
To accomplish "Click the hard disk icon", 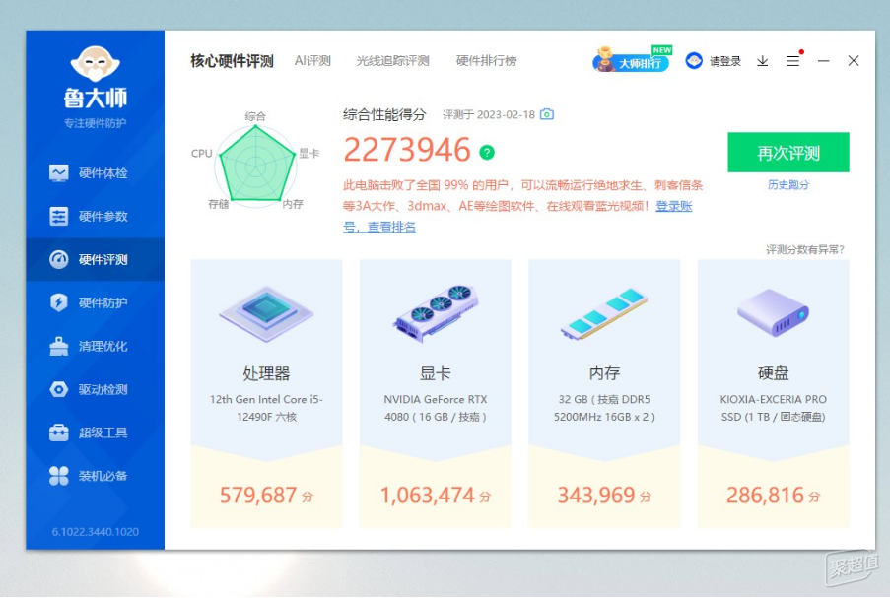I will tap(773, 312).
